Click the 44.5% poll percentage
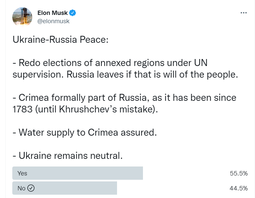 click(x=239, y=188)
